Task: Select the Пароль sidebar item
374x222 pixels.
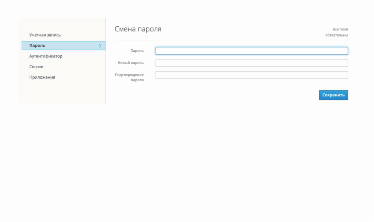Action: pyautogui.click(x=37, y=46)
